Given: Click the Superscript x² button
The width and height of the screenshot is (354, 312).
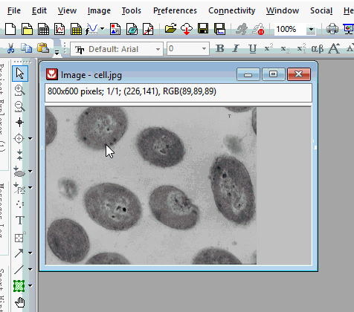Looking at the screenshot, I should tap(268, 48).
